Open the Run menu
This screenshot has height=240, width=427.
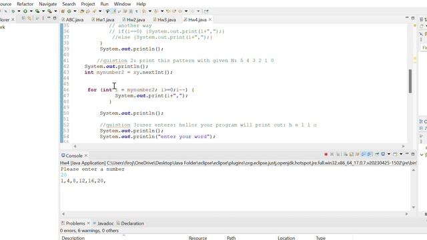click(x=104, y=4)
